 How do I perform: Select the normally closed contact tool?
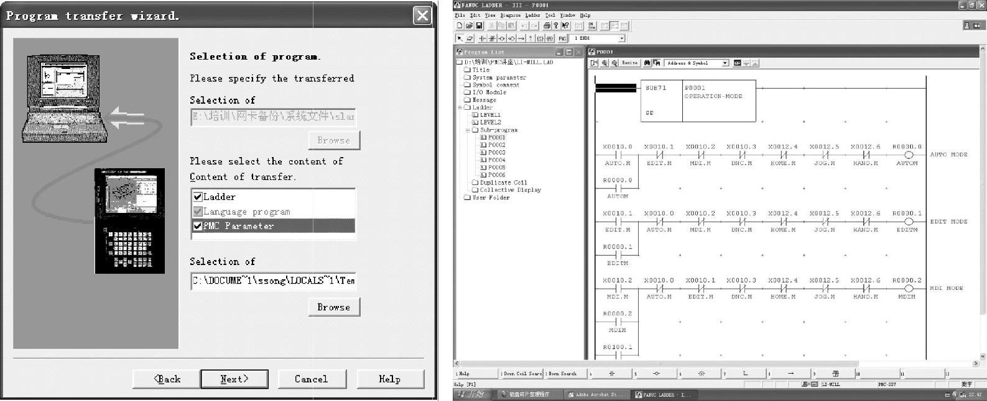click(x=492, y=38)
